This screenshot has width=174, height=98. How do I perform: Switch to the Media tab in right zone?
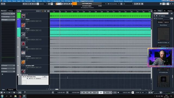coord(160,11)
